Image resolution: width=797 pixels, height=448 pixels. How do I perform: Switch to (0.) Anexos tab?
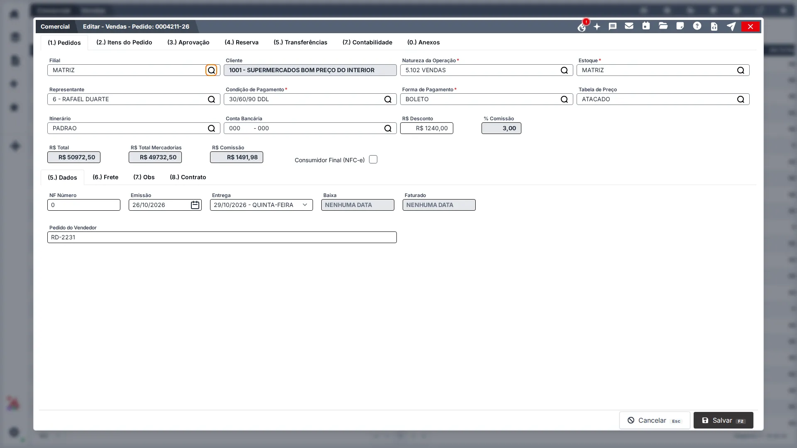(x=423, y=42)
